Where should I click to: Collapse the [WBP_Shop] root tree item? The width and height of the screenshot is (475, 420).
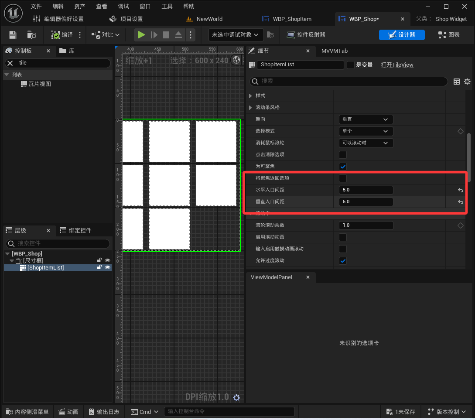(7, 253)
